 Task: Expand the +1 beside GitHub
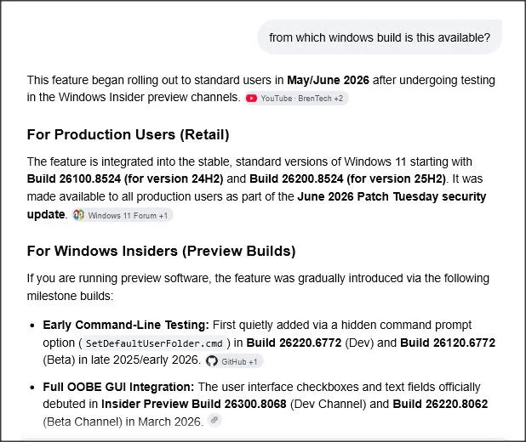coord(253,362)
